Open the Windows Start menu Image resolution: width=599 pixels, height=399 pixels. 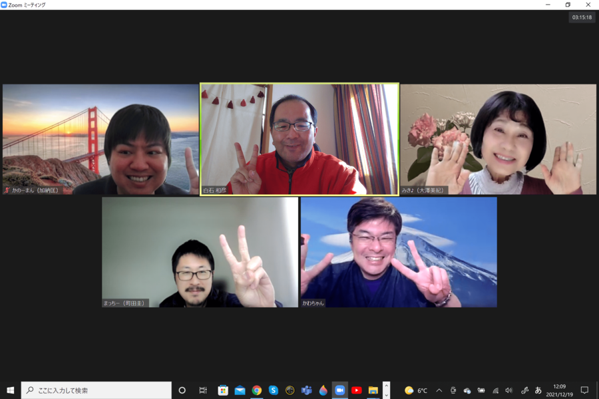coord(10,390)
